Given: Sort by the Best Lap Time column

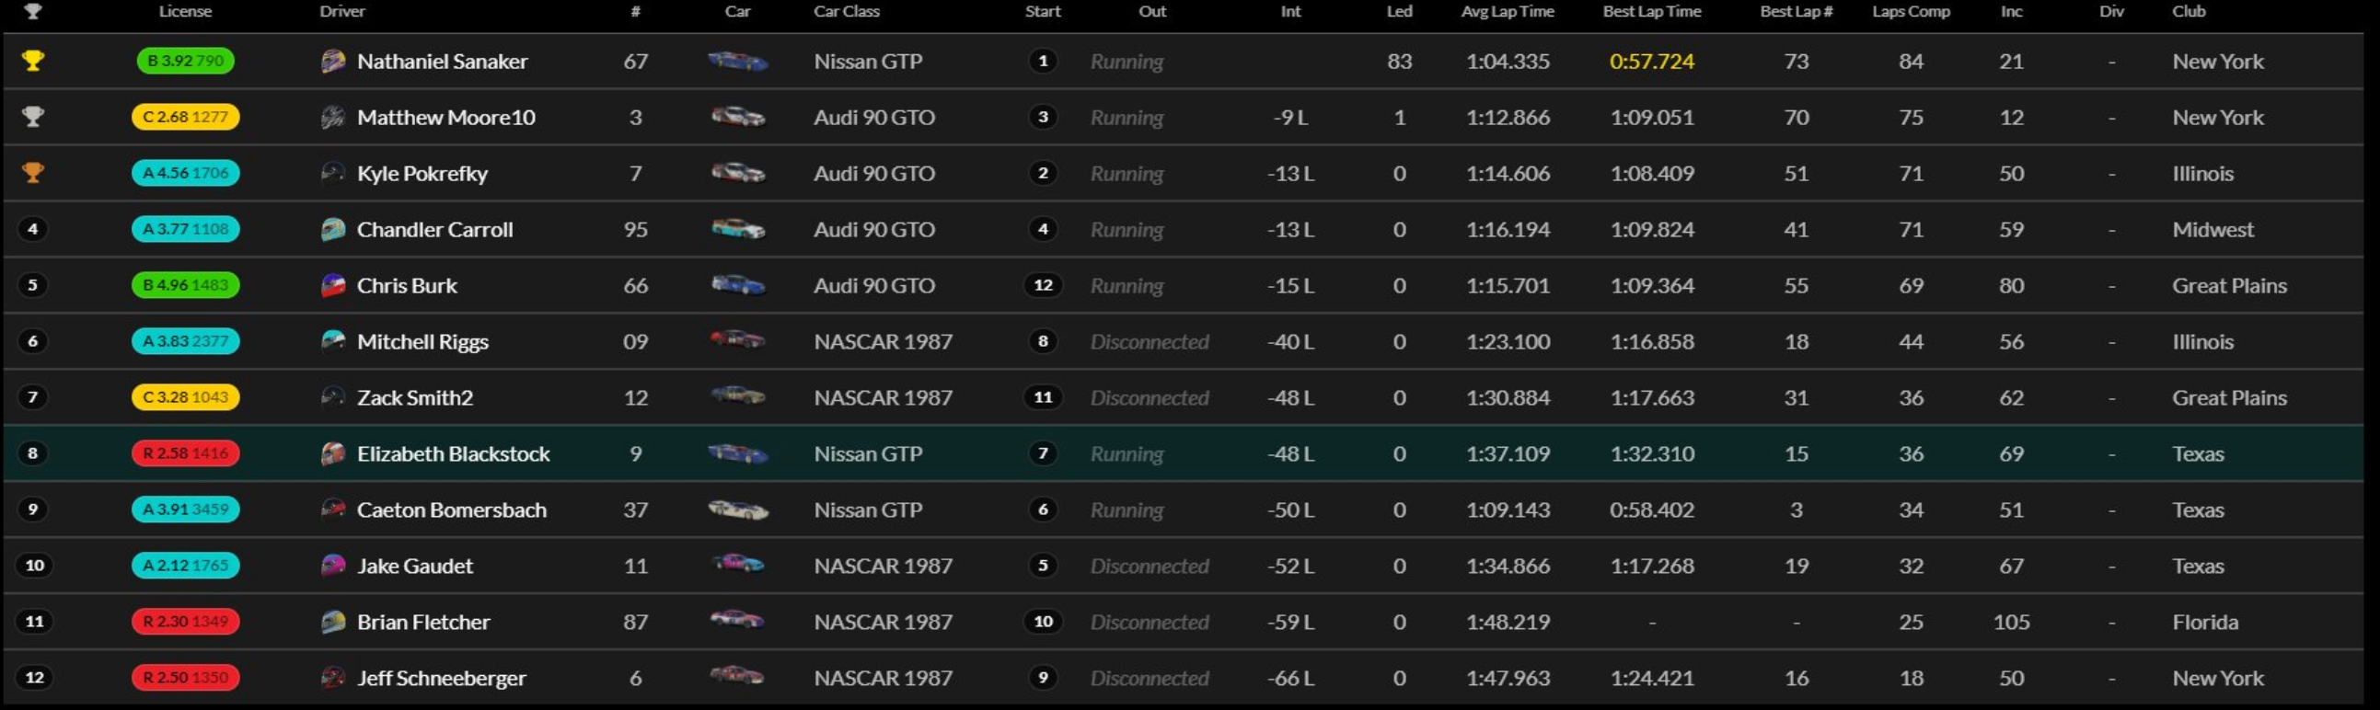Looking at the screenshot, I should [1651, 12].
